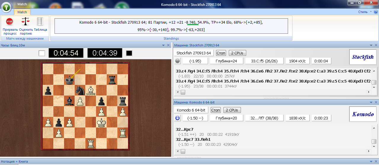This screenshot has height=165, width=379.
Task: Click Stockfish Глубина=24 depth field
Action: coord(226,61)
